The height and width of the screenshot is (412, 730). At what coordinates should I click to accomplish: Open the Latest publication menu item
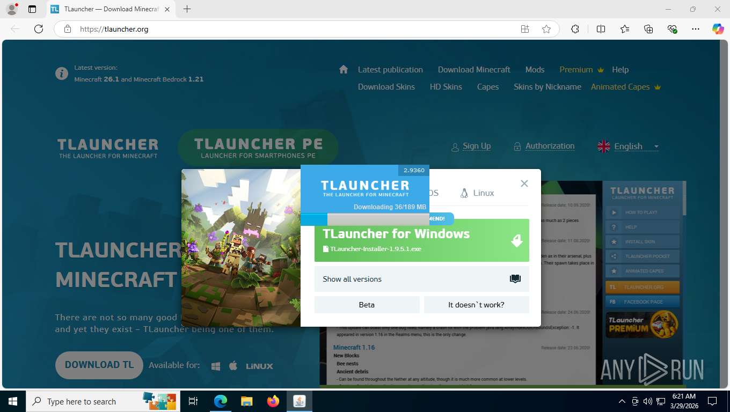pyautogui.click(x=390, y=70)
